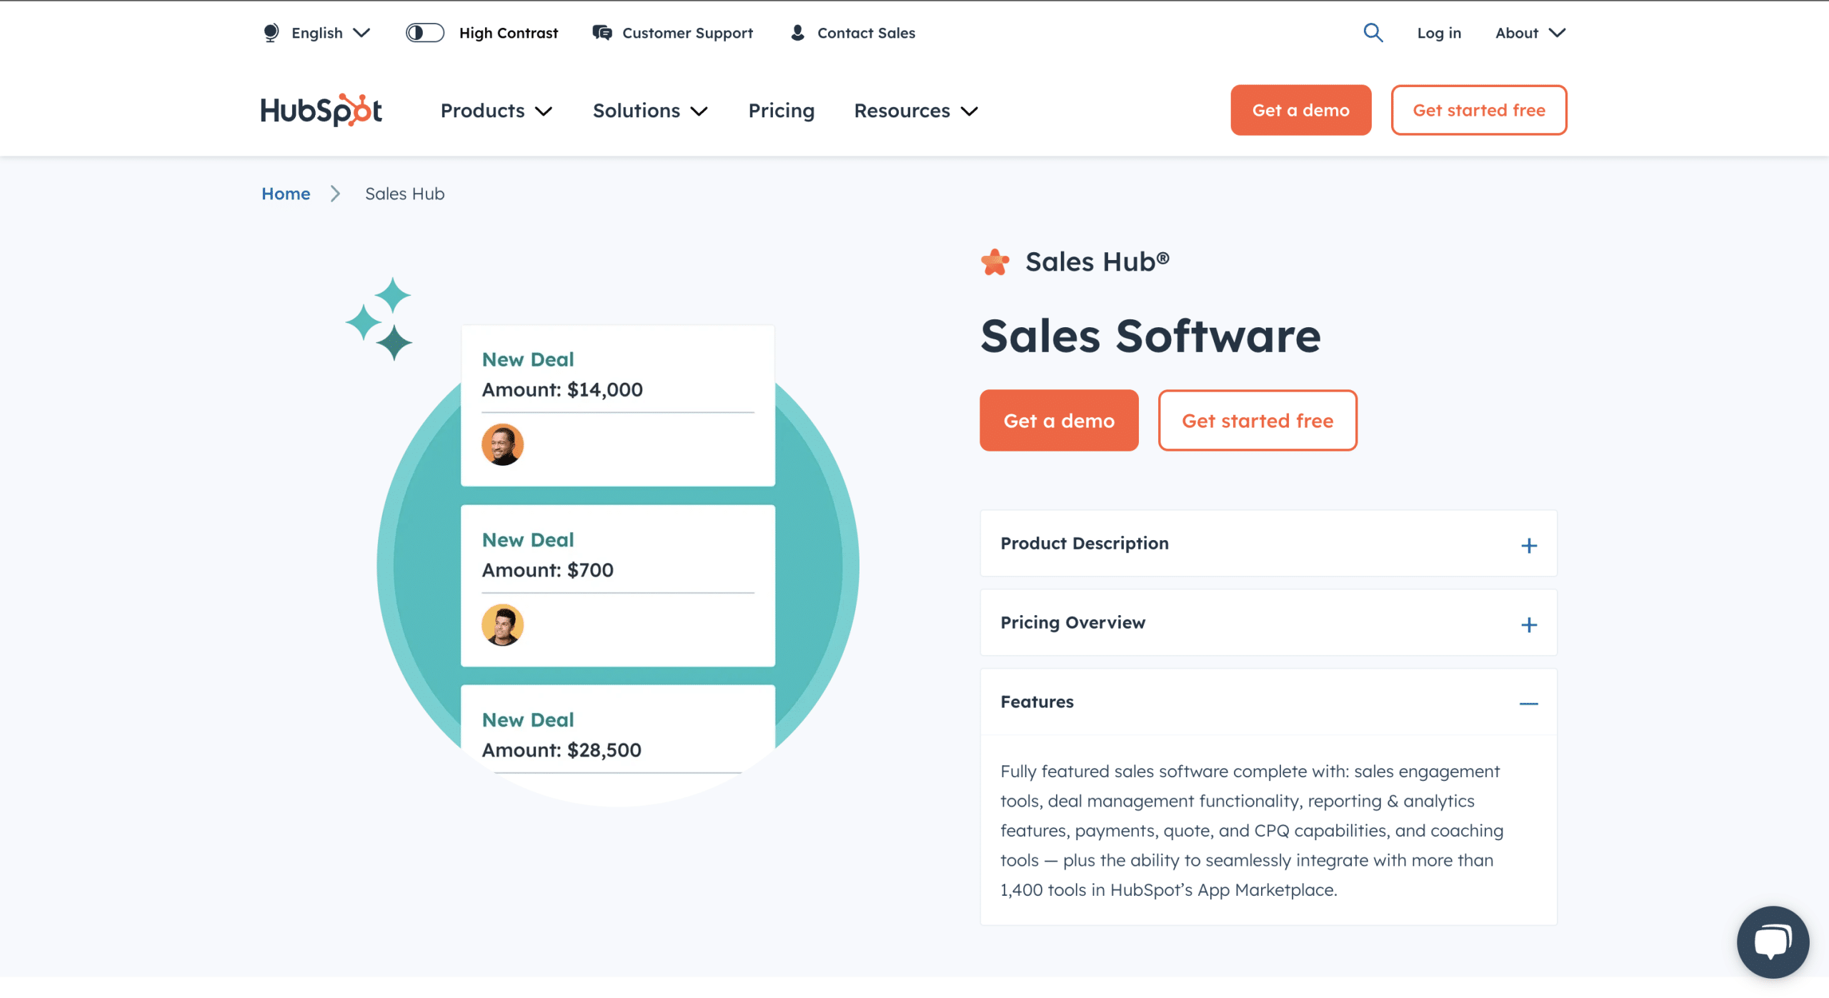Screen dimensions: 1829x998
Task: Click the first New Deal owner avatar
Action: [502, 444]
